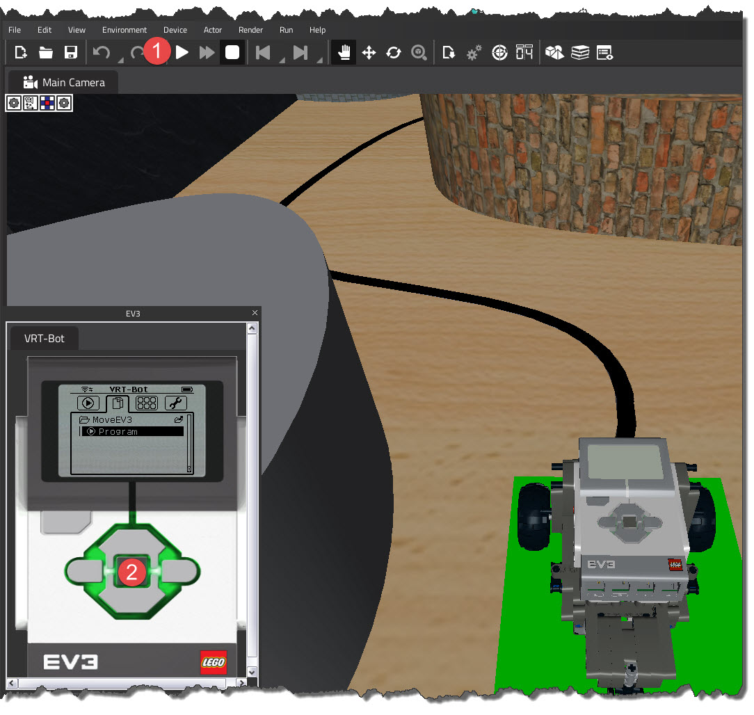Open the Device menu
This screenshot has height=715, width=754.
point(175,30)
